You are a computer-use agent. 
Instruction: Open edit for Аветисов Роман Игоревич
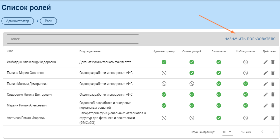pos(265,118)
